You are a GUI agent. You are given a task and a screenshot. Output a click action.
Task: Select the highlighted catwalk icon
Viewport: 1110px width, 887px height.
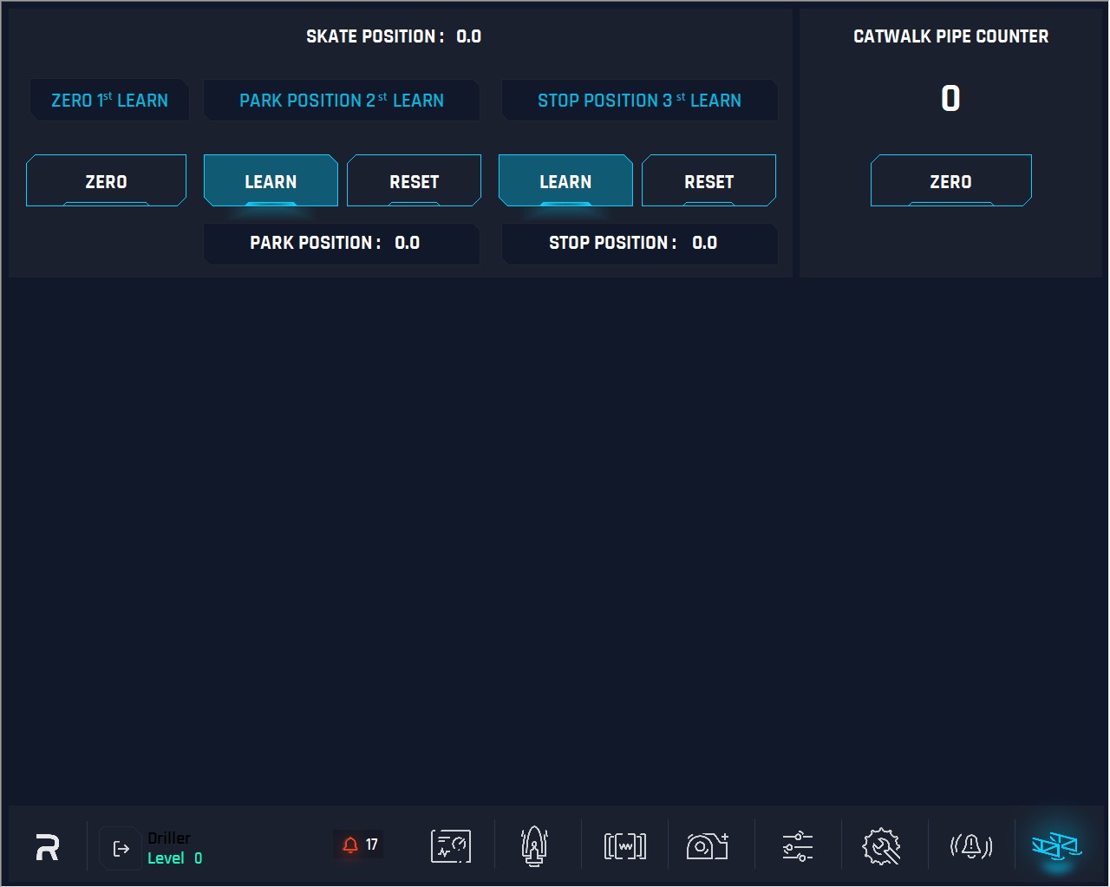[1056, 846]
